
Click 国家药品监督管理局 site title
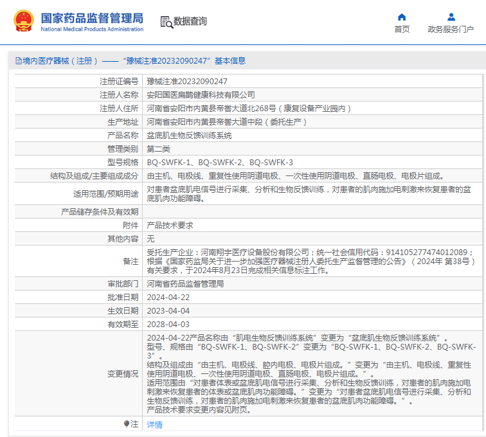(x=92, y=18)
